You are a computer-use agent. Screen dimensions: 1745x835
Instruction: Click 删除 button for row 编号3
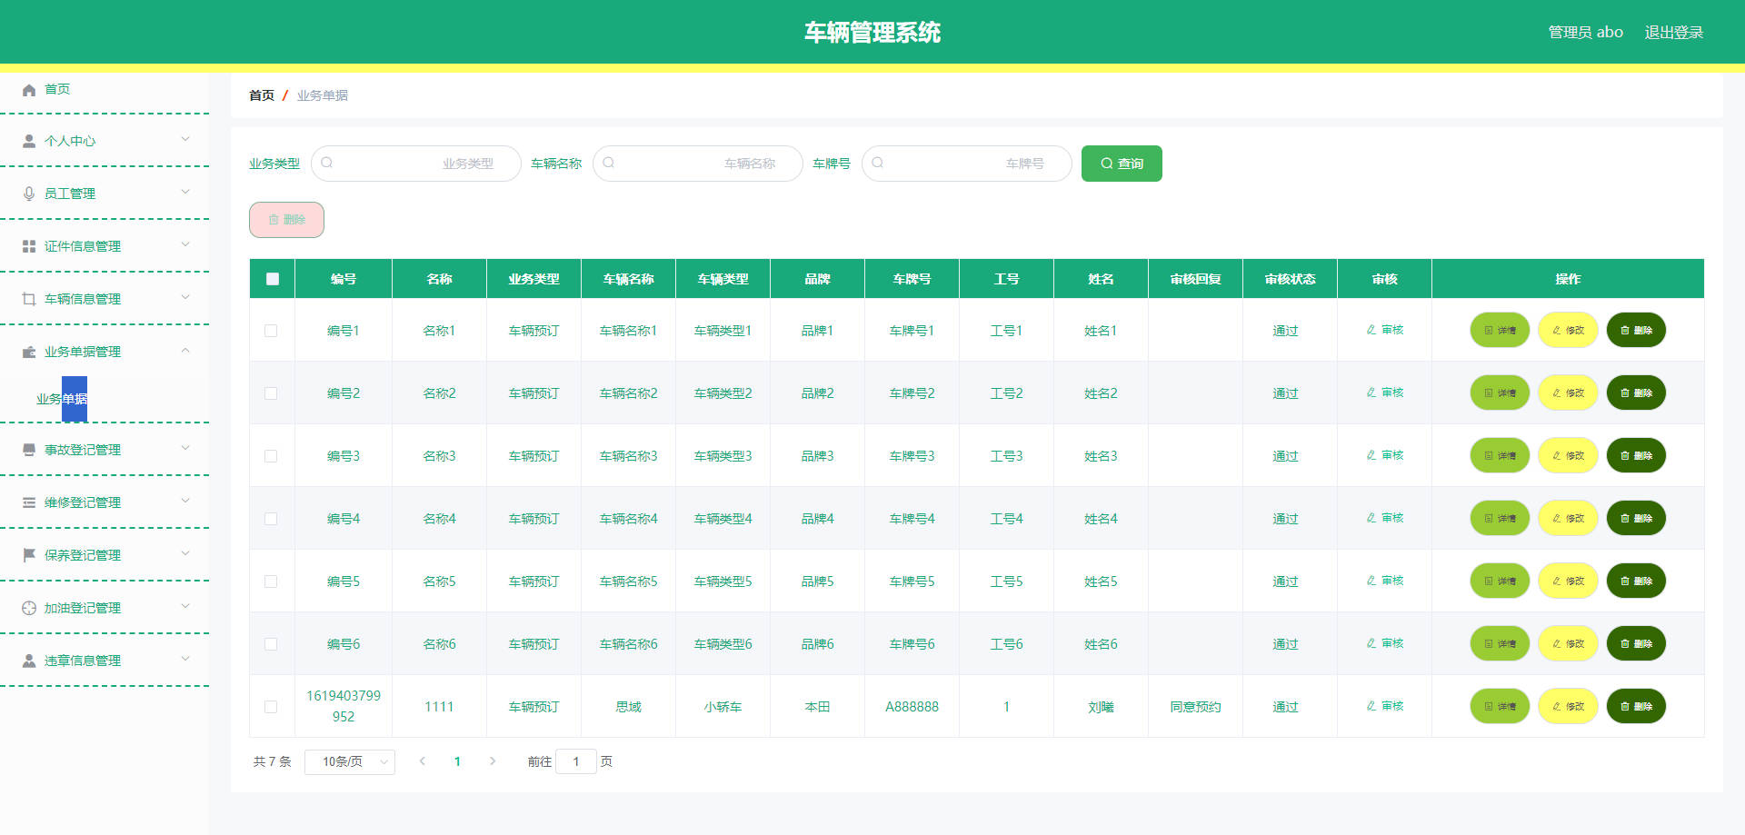[1636, 455]
